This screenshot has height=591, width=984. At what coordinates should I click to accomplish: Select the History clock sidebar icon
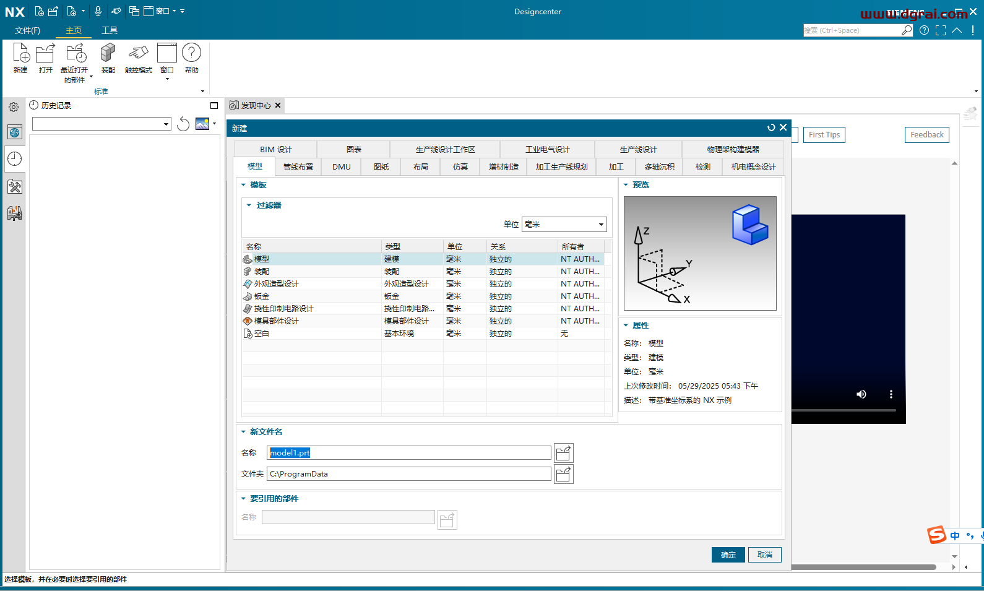(14, 159)
